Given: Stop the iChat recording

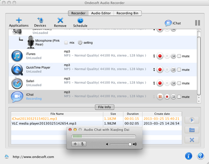Looking at the screenshot, I should click(x=167, y=96).
